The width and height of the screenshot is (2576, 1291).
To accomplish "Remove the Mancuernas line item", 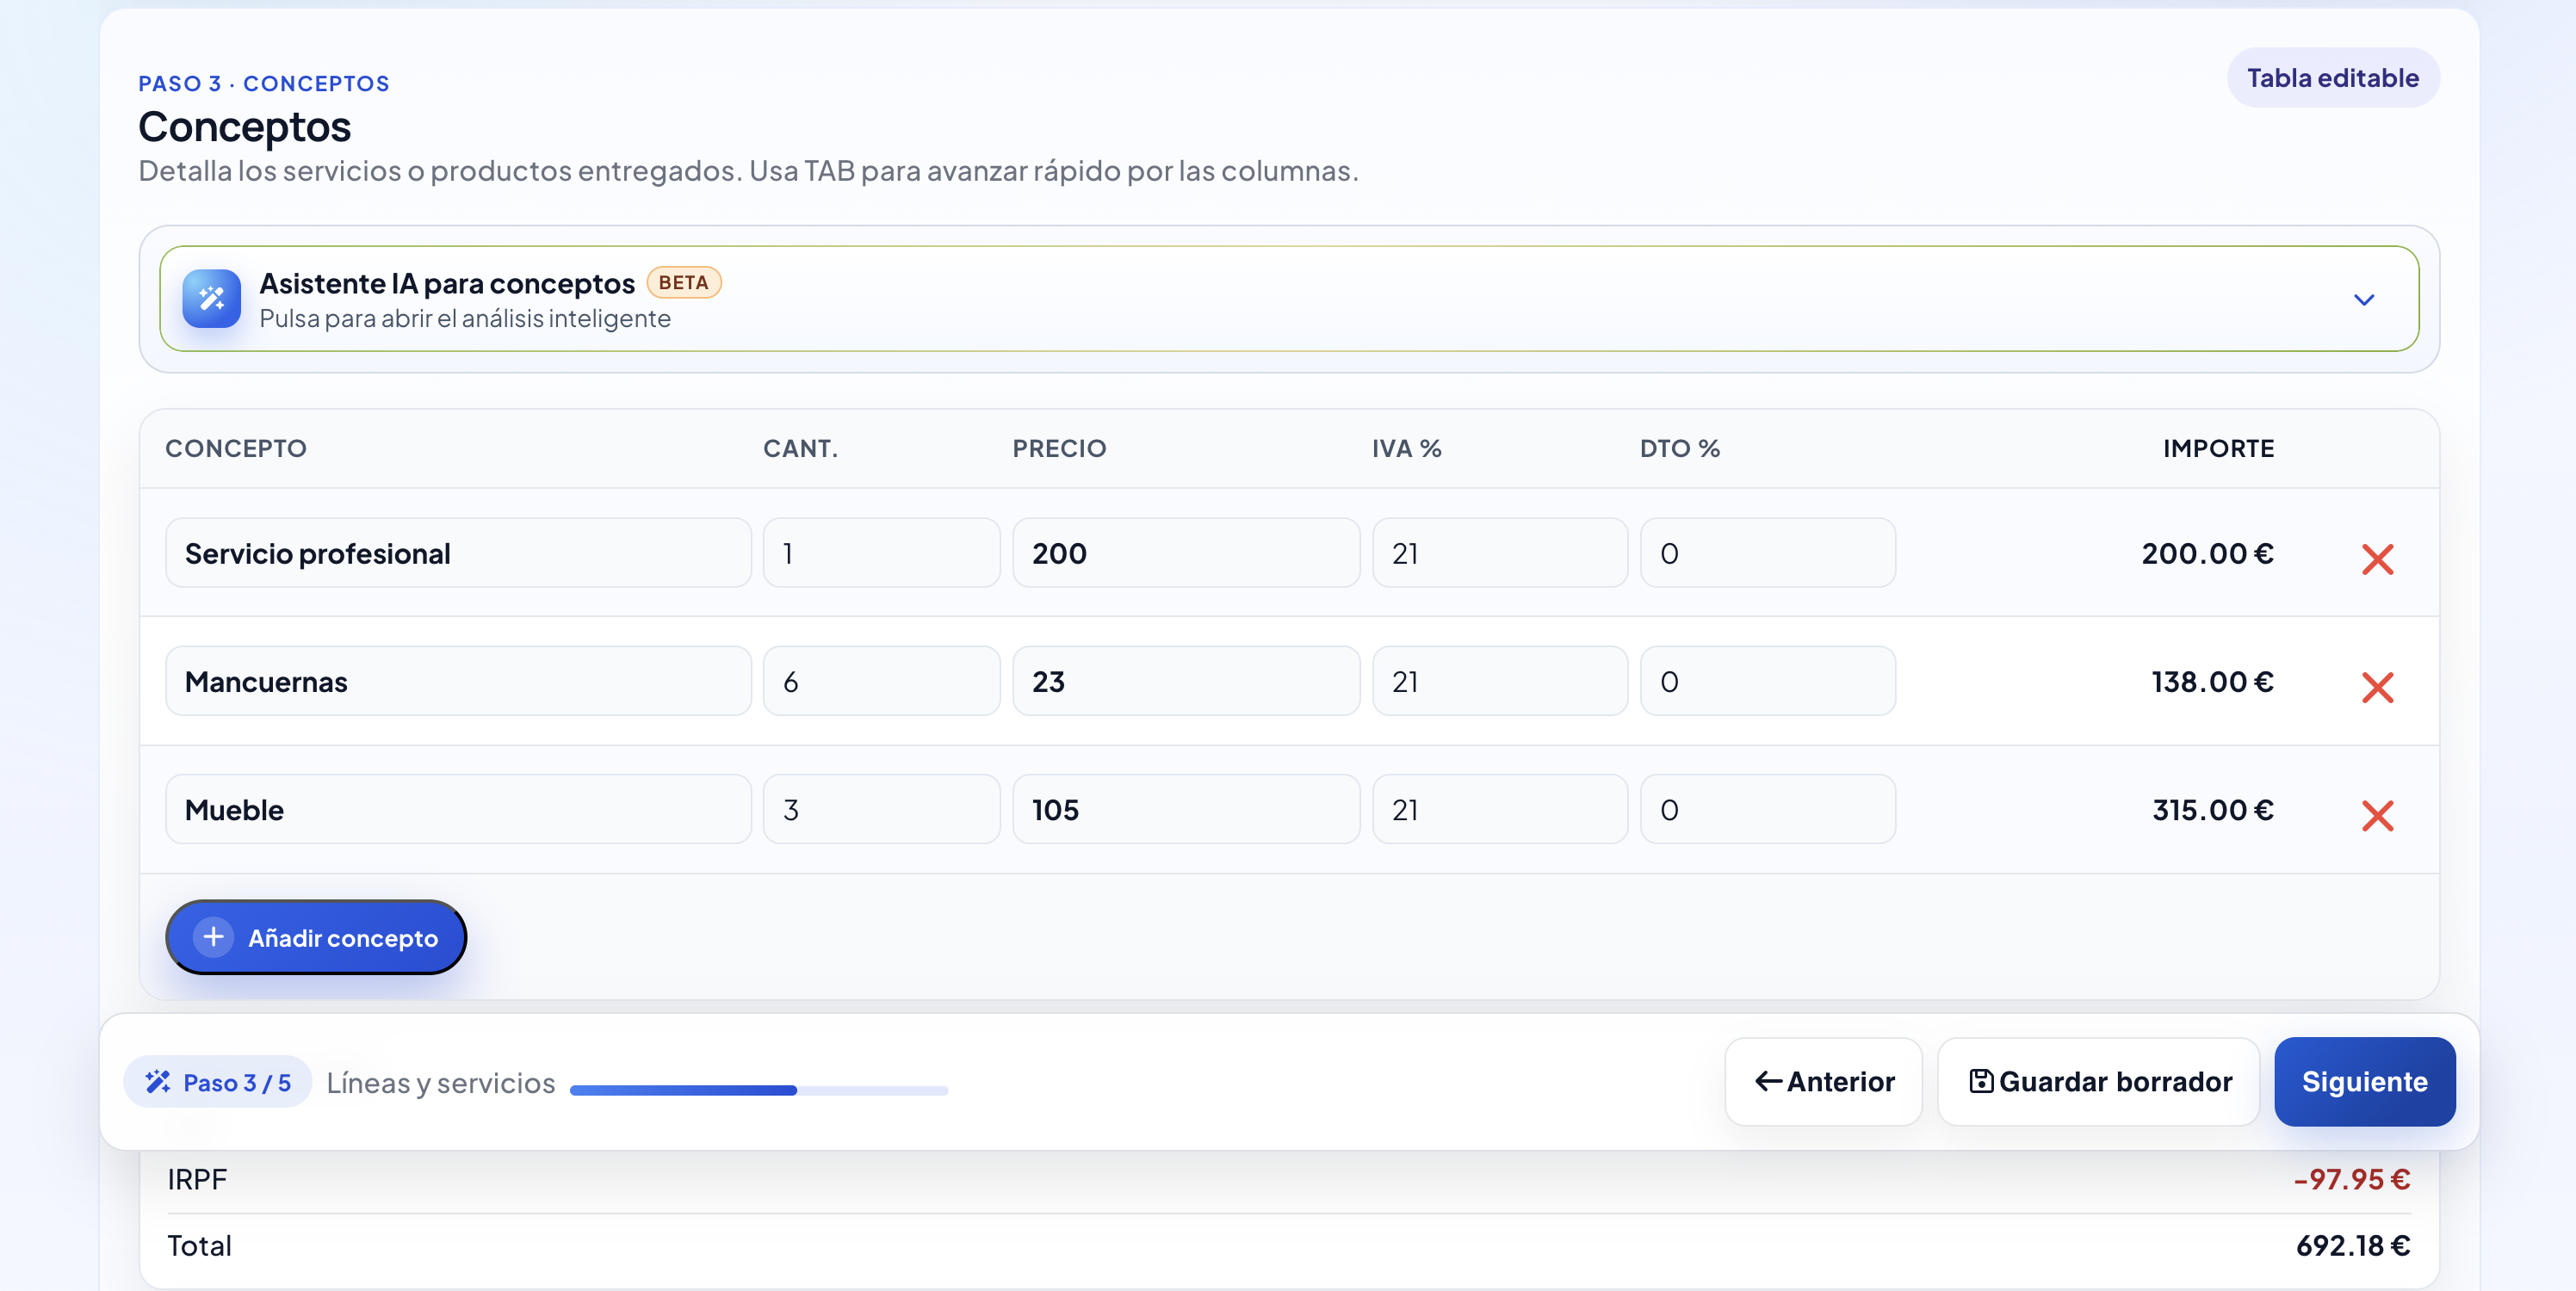I will pos(2377,686).
